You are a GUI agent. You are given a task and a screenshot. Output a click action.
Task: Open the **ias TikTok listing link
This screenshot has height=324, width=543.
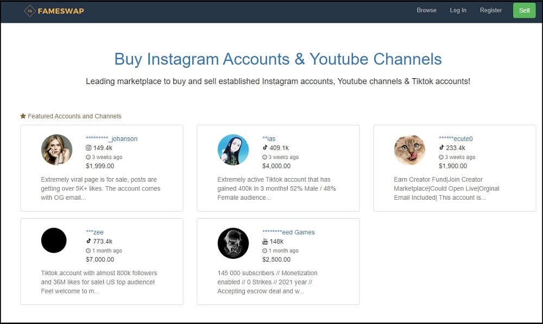pyautogui.click(x=269, y=139)
